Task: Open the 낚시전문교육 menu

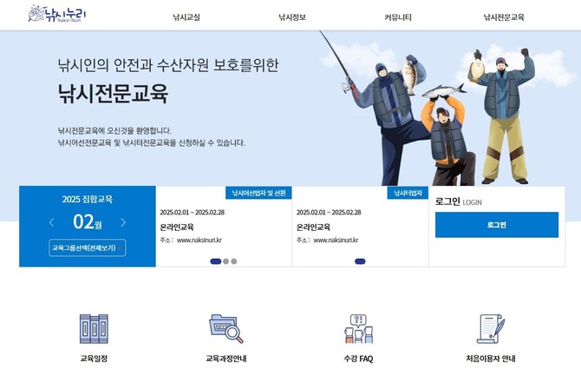Action: [x=504, y=17]
